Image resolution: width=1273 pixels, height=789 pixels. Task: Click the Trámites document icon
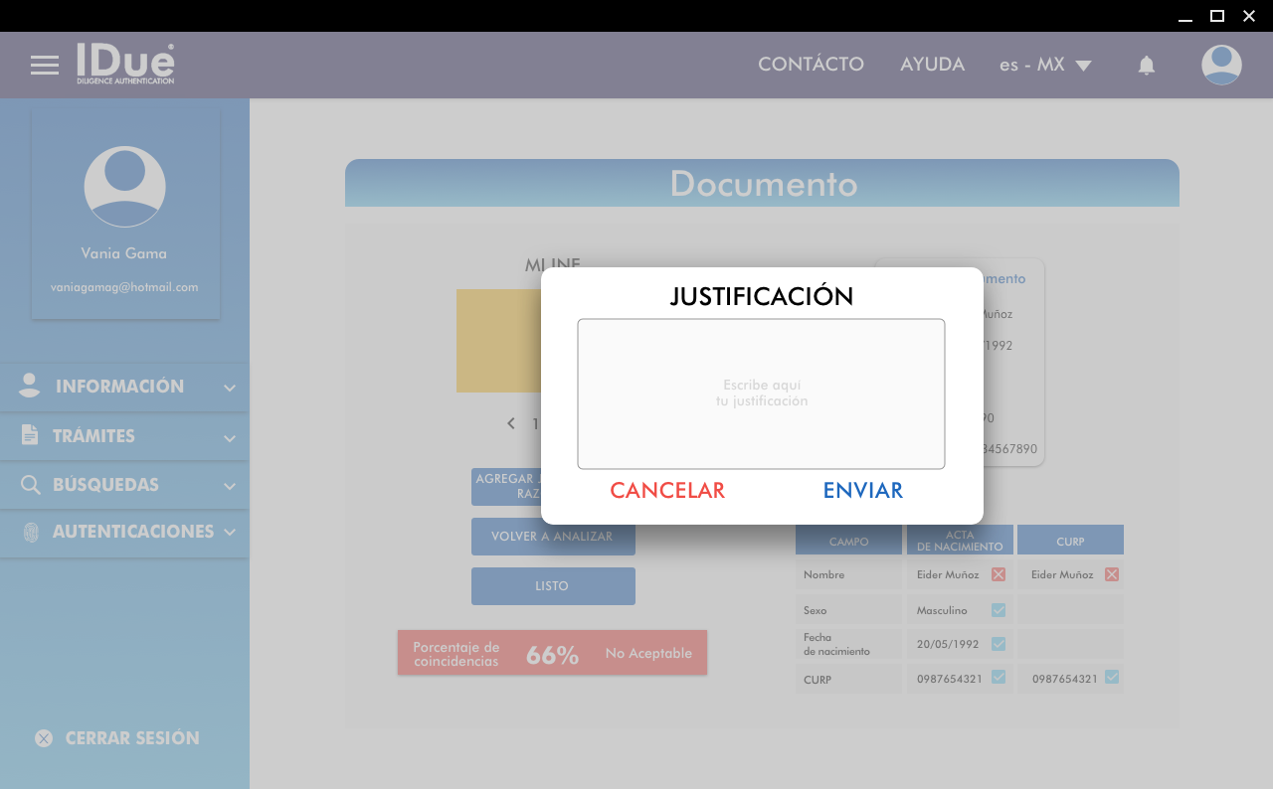[x=30, y=435]
